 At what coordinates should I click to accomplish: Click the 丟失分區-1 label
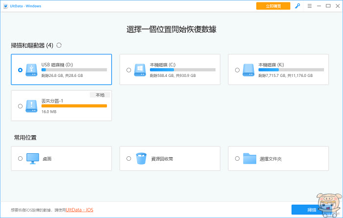click(x=52, y=101)
